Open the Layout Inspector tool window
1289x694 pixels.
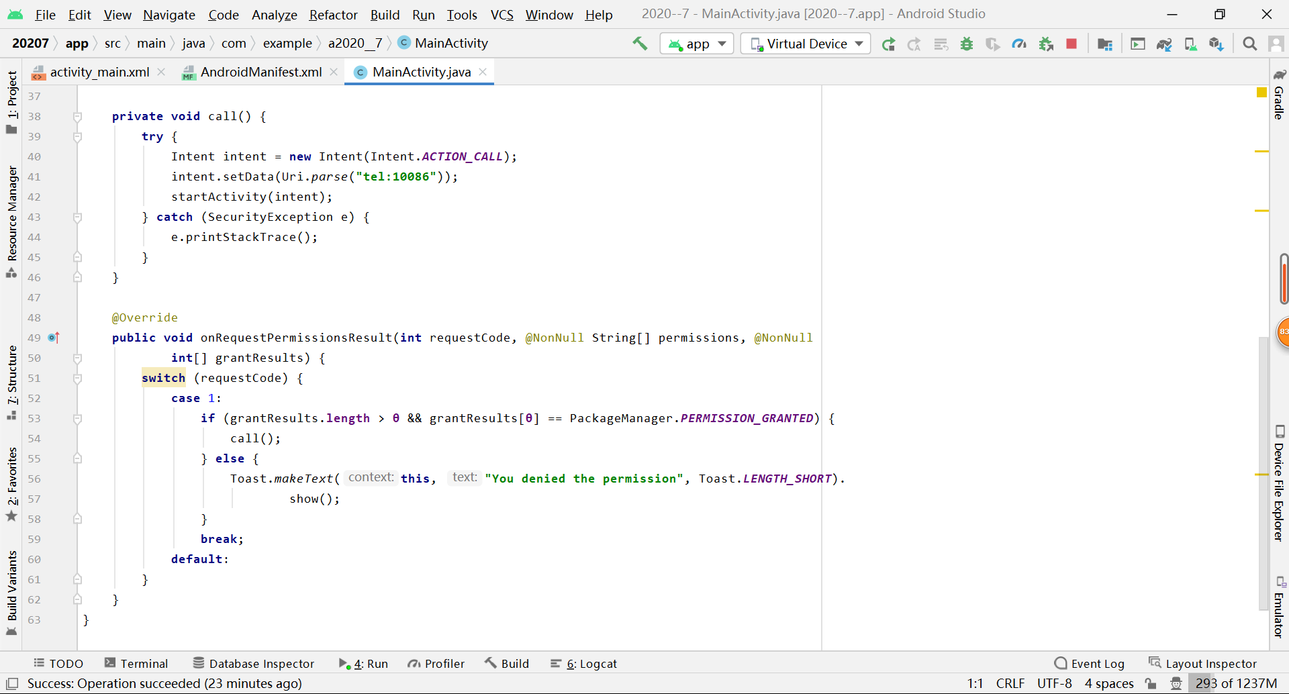pos(1202,663)
